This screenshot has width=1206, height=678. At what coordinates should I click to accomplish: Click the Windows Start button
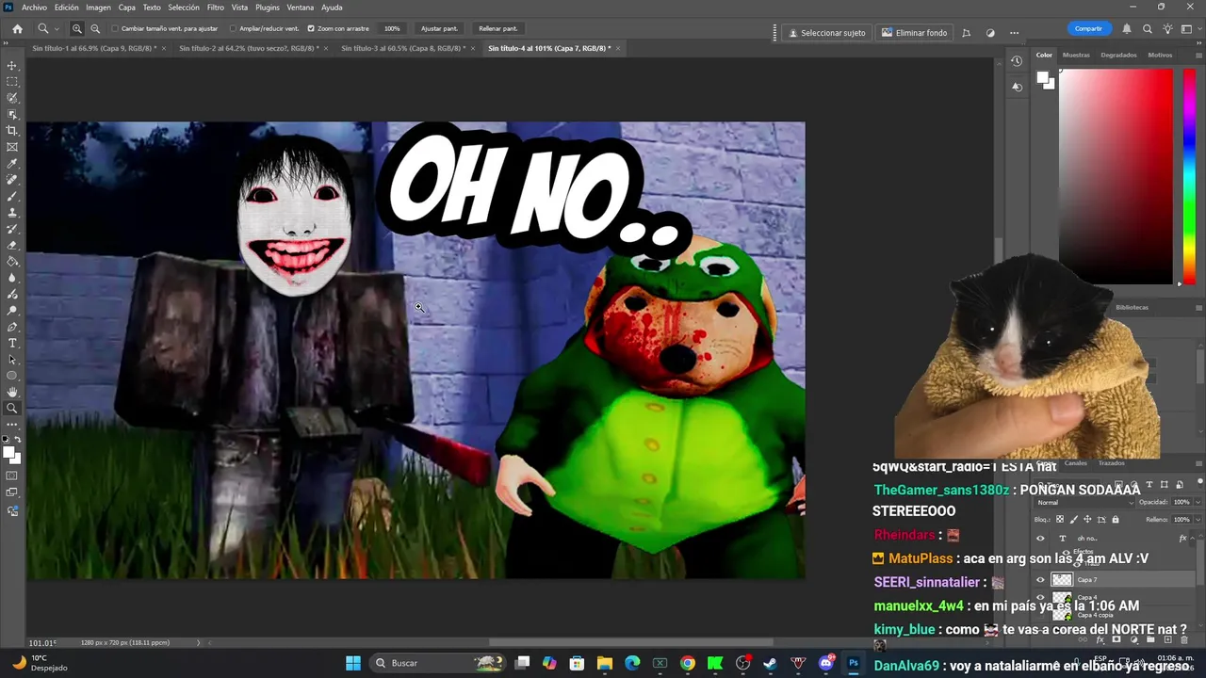click(x=352, y=663)
